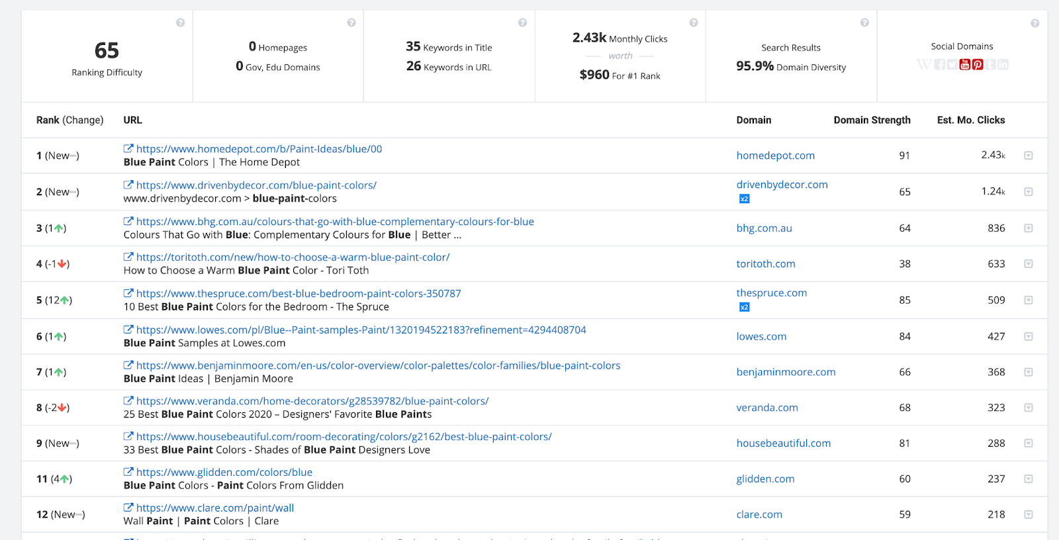
Task: Open help icon on Keywords in Title card
Action: 522,22
